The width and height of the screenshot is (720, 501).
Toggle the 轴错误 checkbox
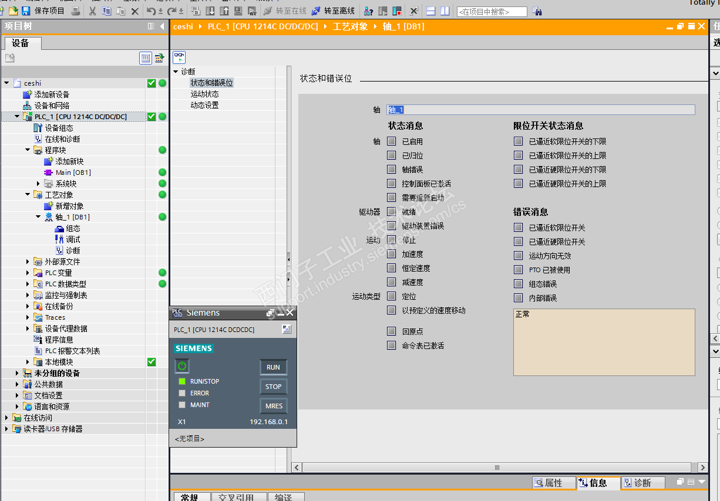tap(391, 170)
